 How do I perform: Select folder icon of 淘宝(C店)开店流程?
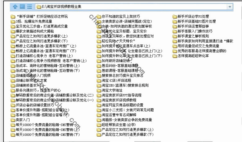coord(99,81)
